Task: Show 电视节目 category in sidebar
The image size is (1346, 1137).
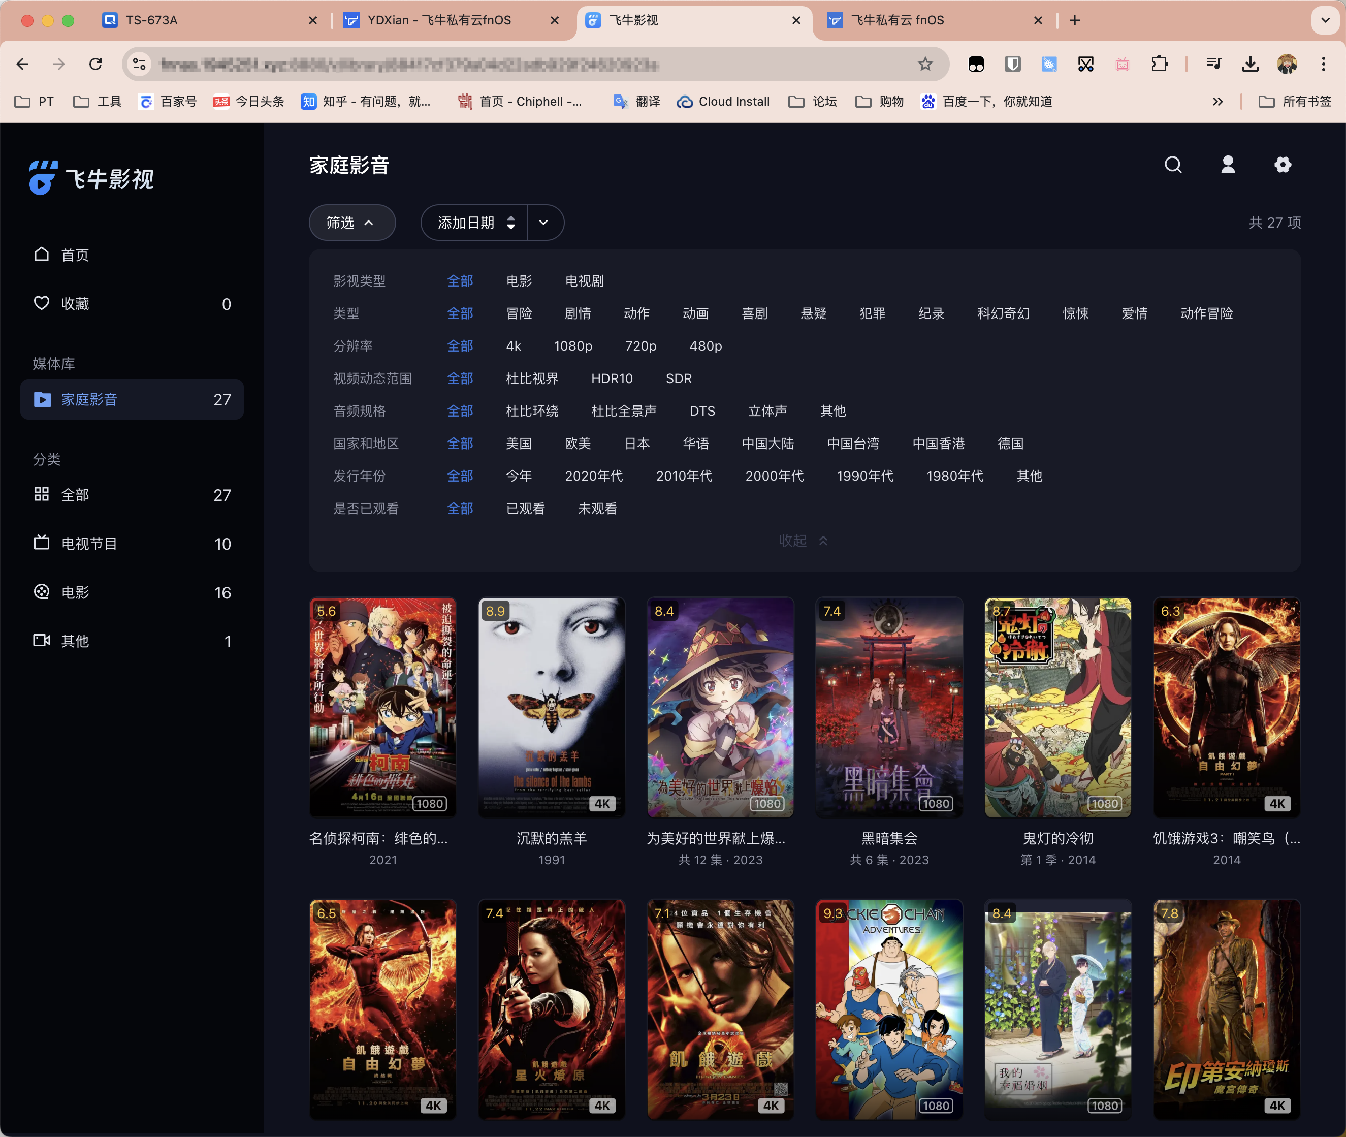Action: click(x=132, y=544)
